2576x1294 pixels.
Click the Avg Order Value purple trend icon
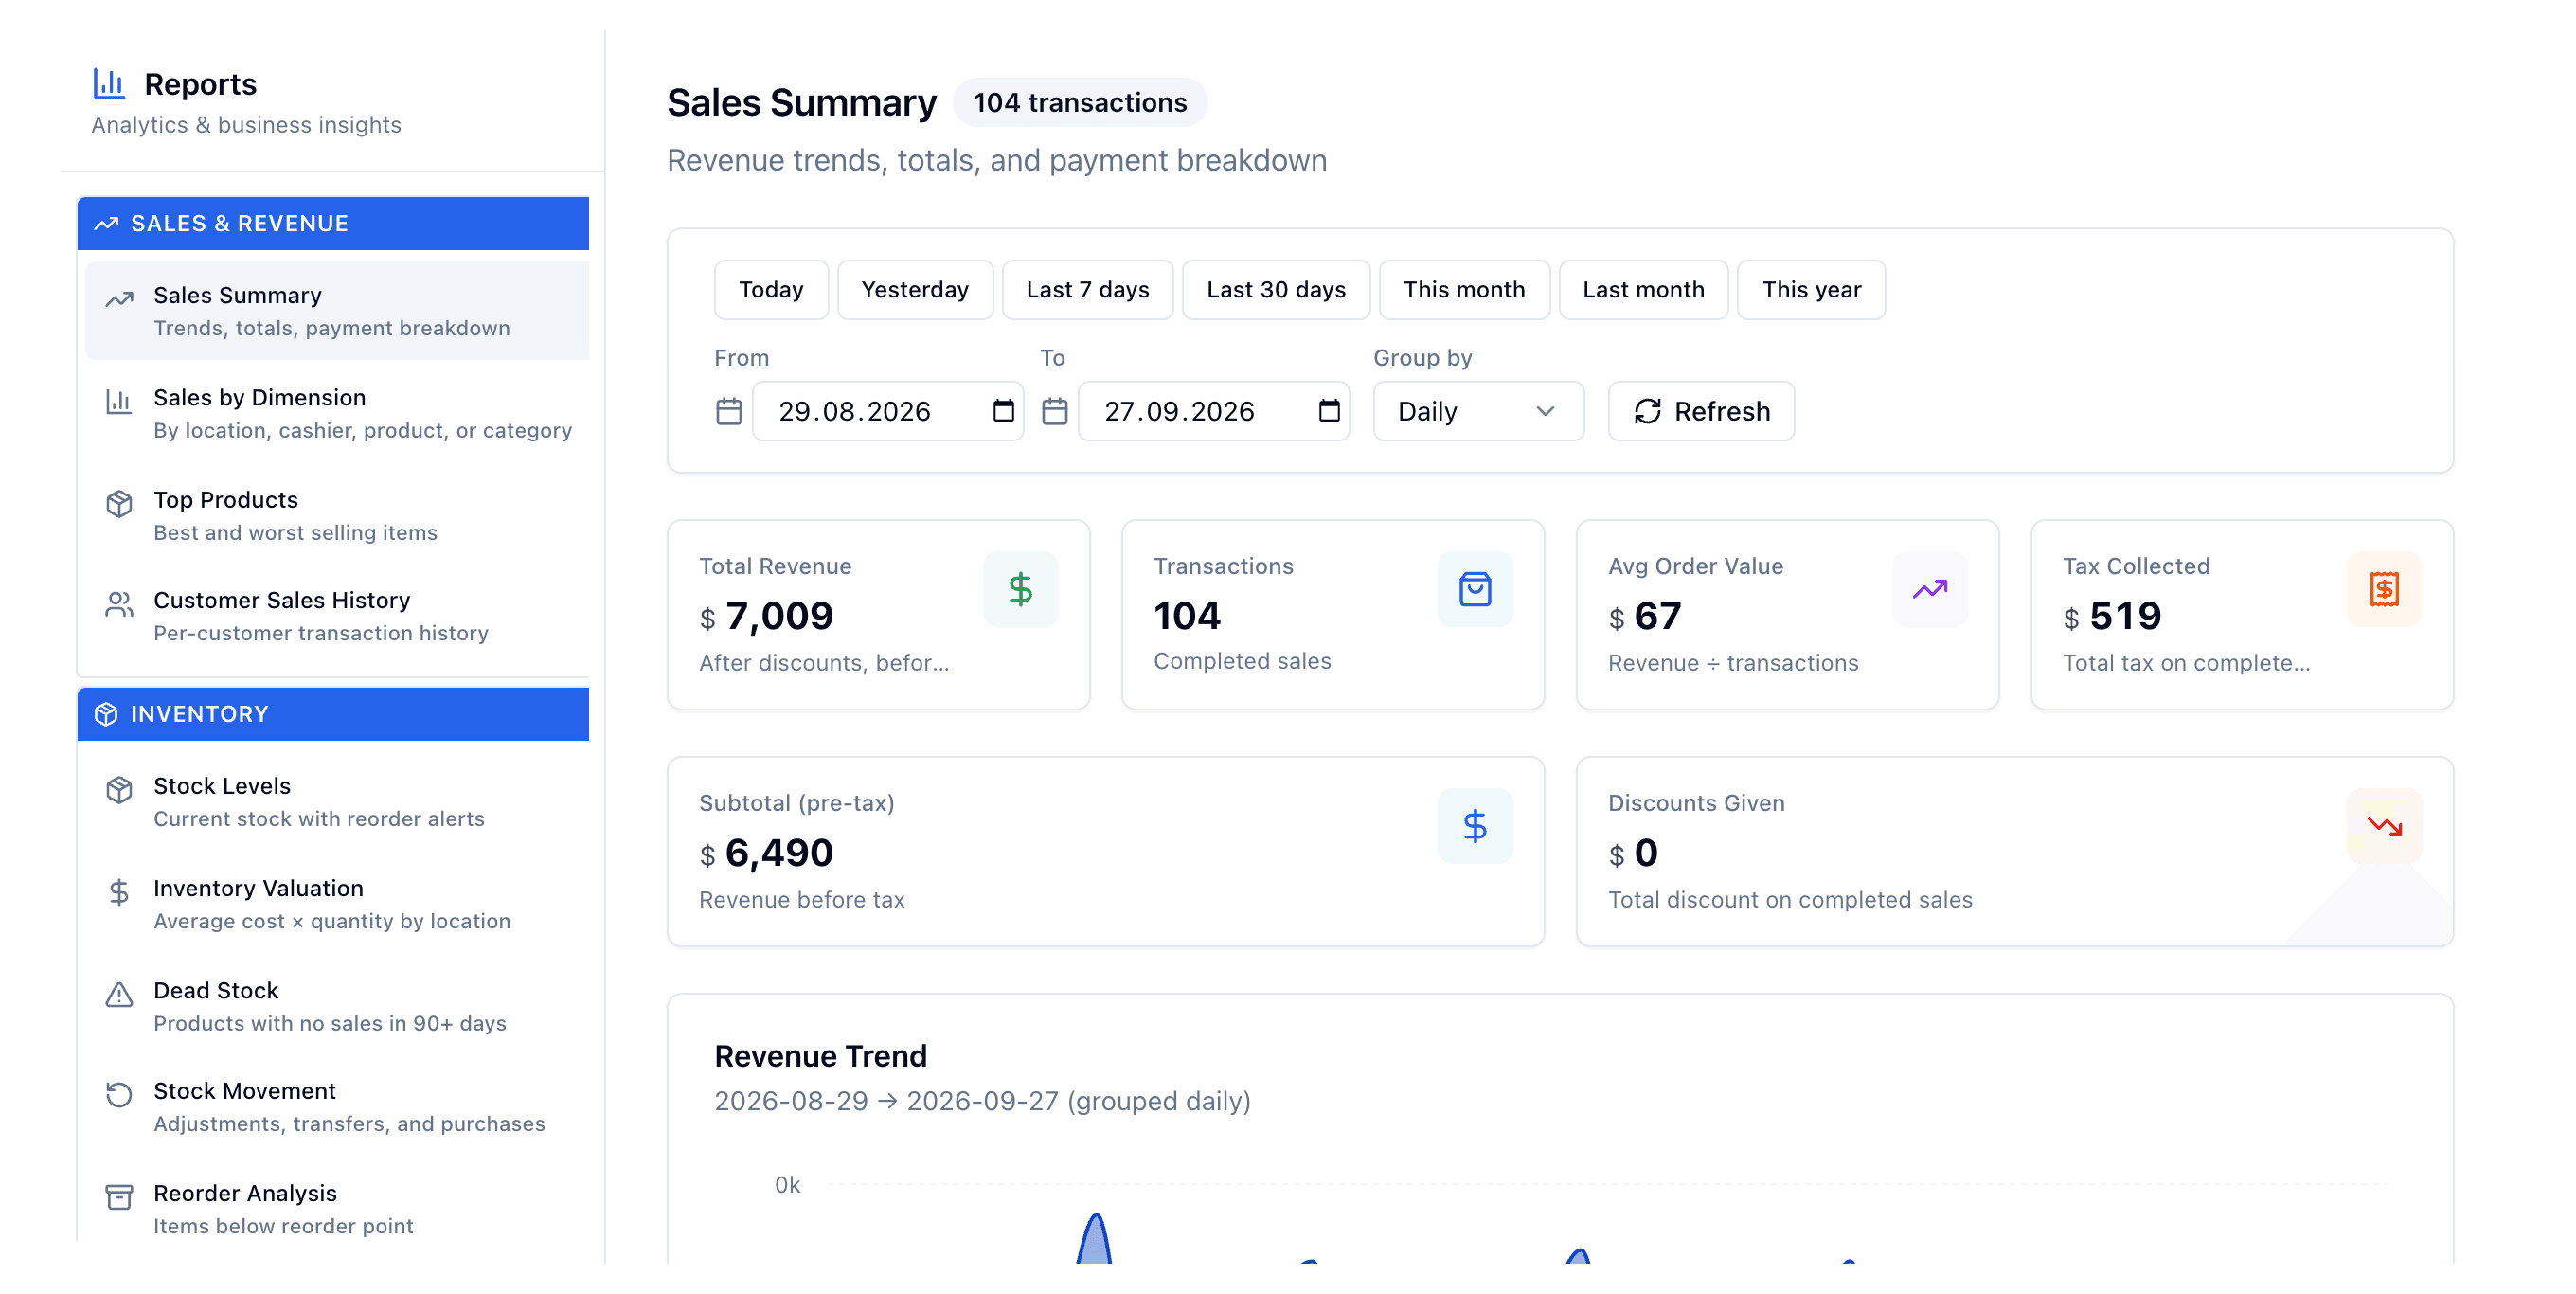point(1930,589)
